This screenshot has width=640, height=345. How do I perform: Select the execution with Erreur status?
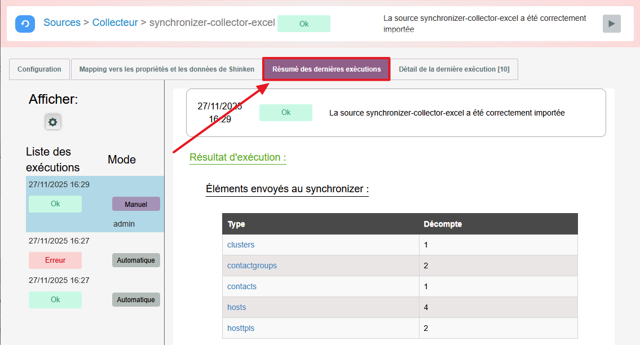pos(55,260)
